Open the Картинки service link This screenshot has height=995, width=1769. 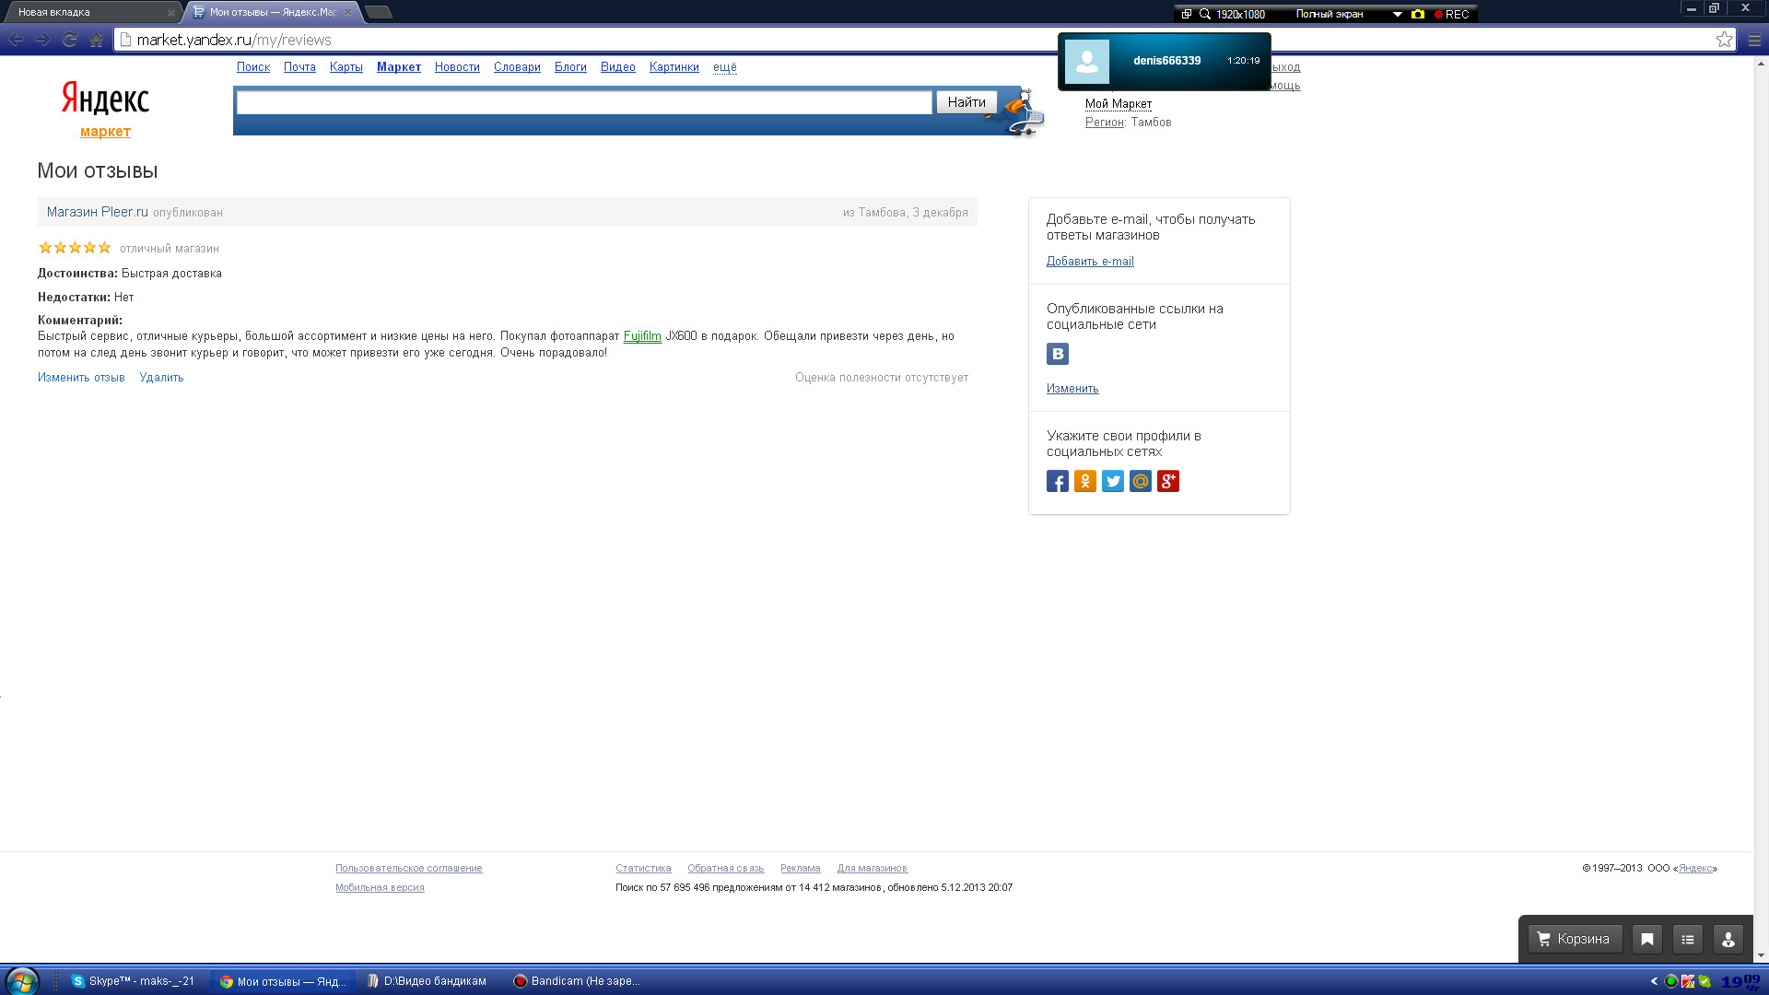674,67
